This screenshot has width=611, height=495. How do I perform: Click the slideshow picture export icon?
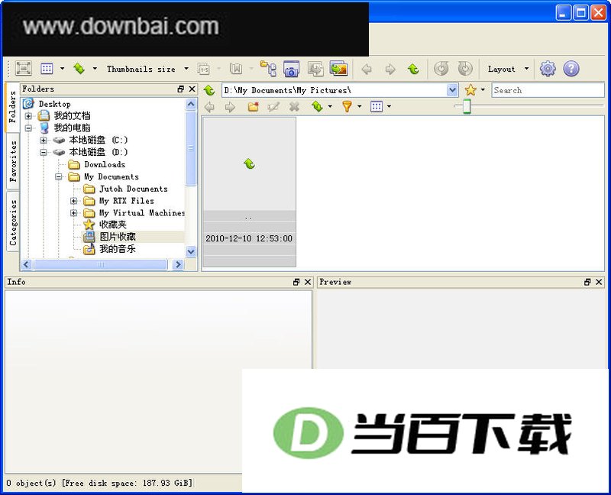click(x=338, y=69)
